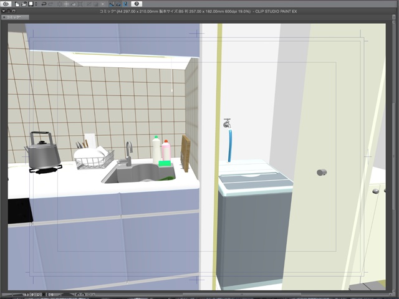This screenshot has width=399, height=299.
Task: Rotate canvas left icon in status bar
Action: coord(78,295)
